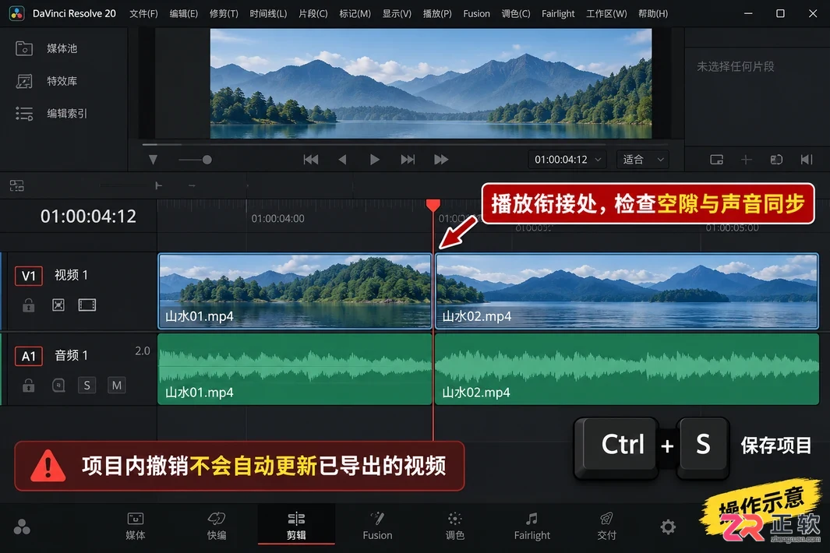Open the 媒体池 media pool panel

(47, 49)
